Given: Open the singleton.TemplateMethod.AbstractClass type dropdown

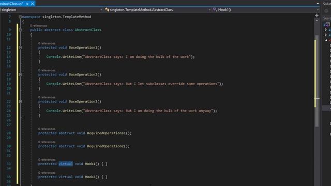Looking at the screenshot, I should pyautogui.click(x=158, y=10).
